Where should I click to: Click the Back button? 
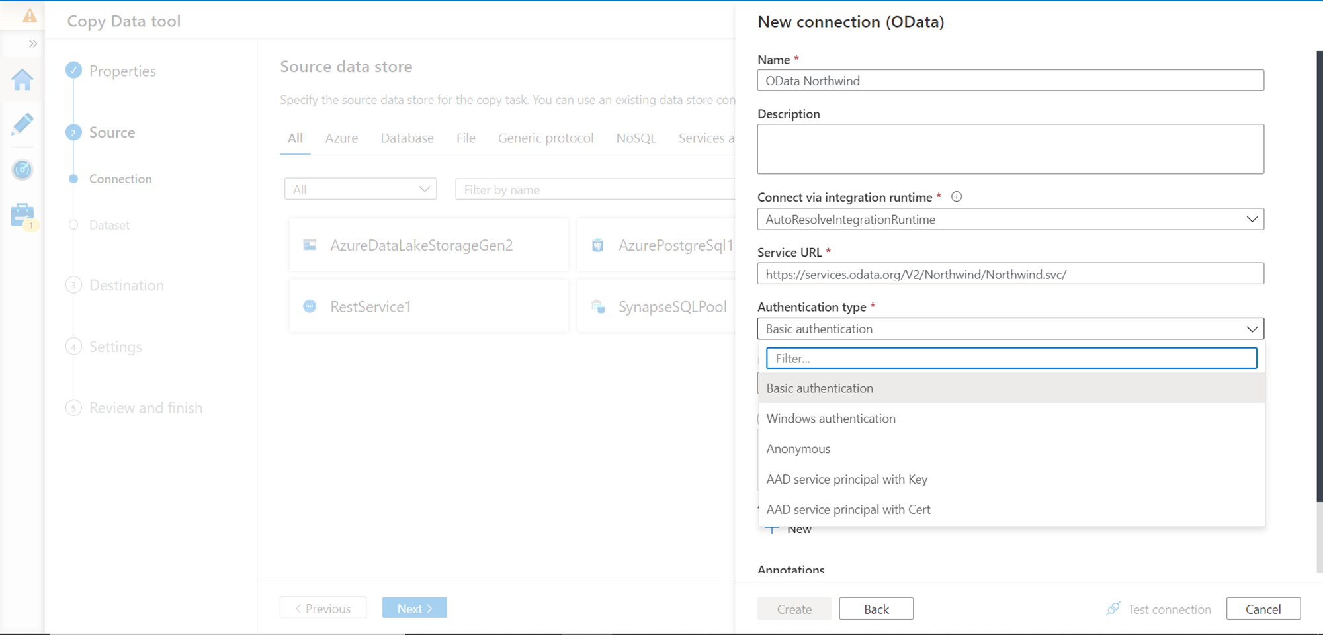click(x=876, y=609)
